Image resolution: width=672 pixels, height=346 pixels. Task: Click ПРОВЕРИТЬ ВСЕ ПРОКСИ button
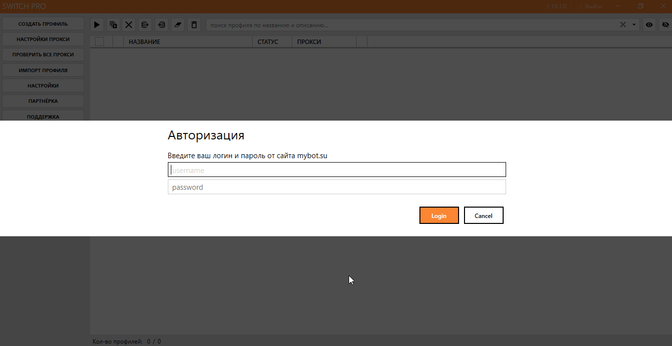pos(43,55)
